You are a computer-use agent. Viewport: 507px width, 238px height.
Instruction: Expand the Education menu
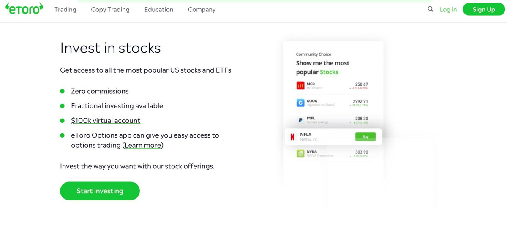[159, 9]
